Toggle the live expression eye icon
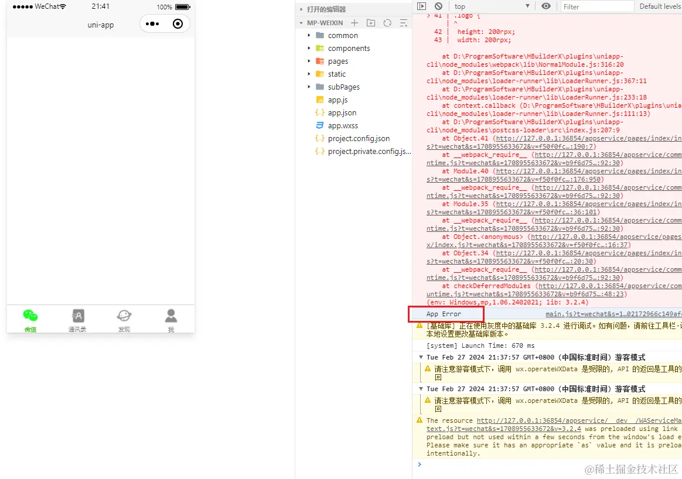Viewport: 682px width, 479px height. [x=545, y=6]
